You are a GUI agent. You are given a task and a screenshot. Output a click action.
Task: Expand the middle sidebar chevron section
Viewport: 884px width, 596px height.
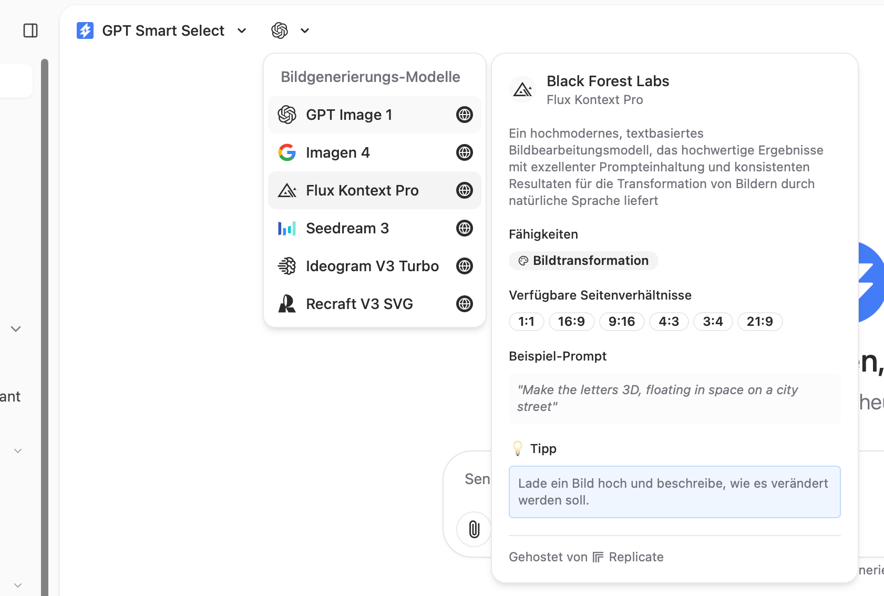[x=18, y=451]
